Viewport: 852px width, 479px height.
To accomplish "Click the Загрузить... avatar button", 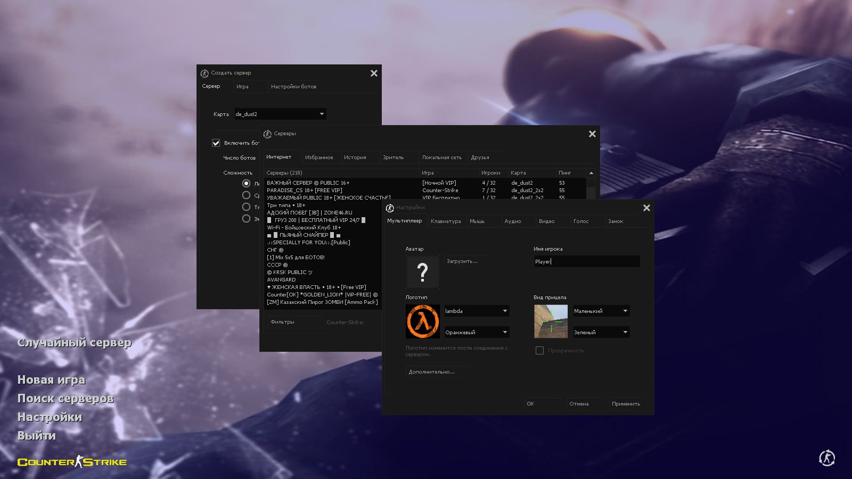I will point(462,261).
